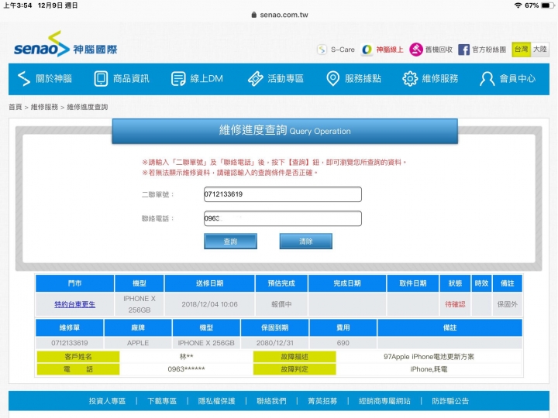
Task: Switch region to 大陸
Action: (x=540, y=50)
